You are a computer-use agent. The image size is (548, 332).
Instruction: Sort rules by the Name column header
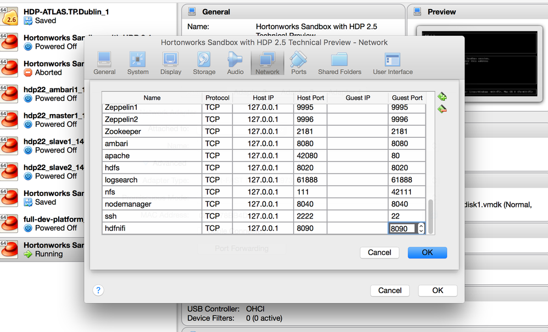[152, 98]
